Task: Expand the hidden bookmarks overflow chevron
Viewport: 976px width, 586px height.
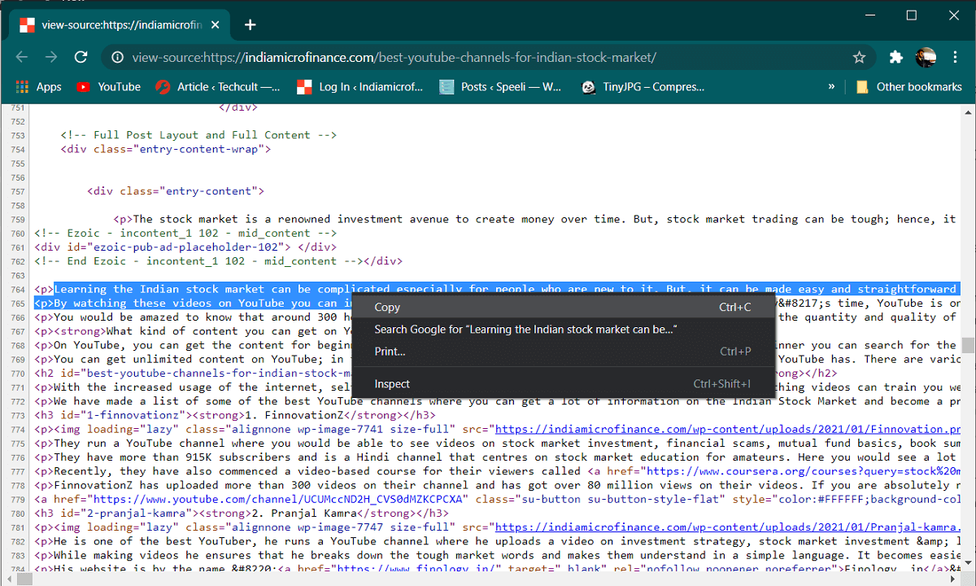Action: 831,86
